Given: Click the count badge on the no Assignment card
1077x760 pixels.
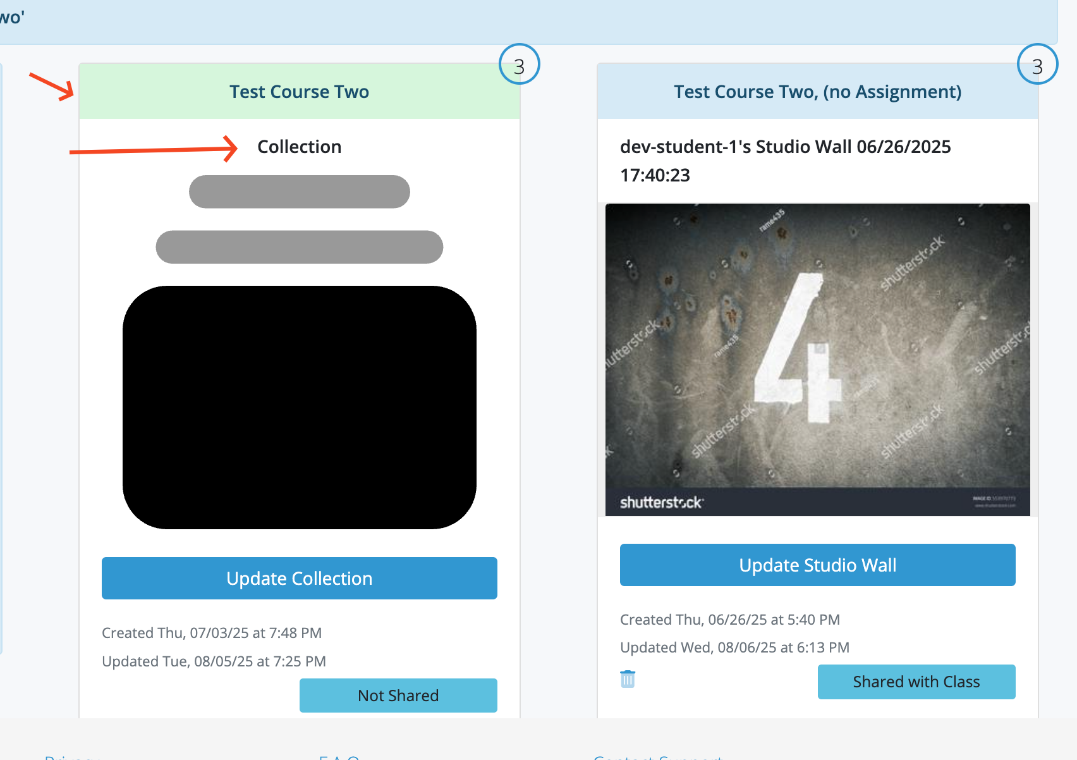Looking at the screenshot, I should (1037, 65).
